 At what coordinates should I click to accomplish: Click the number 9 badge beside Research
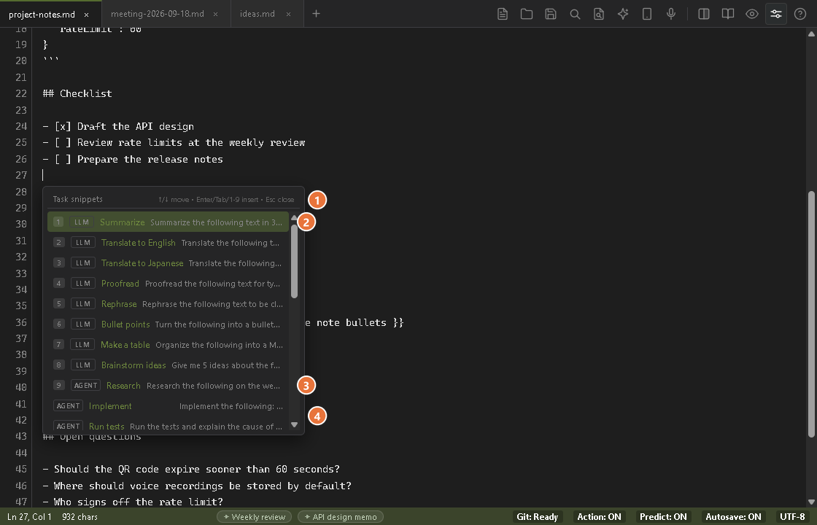tap(58, 386)
